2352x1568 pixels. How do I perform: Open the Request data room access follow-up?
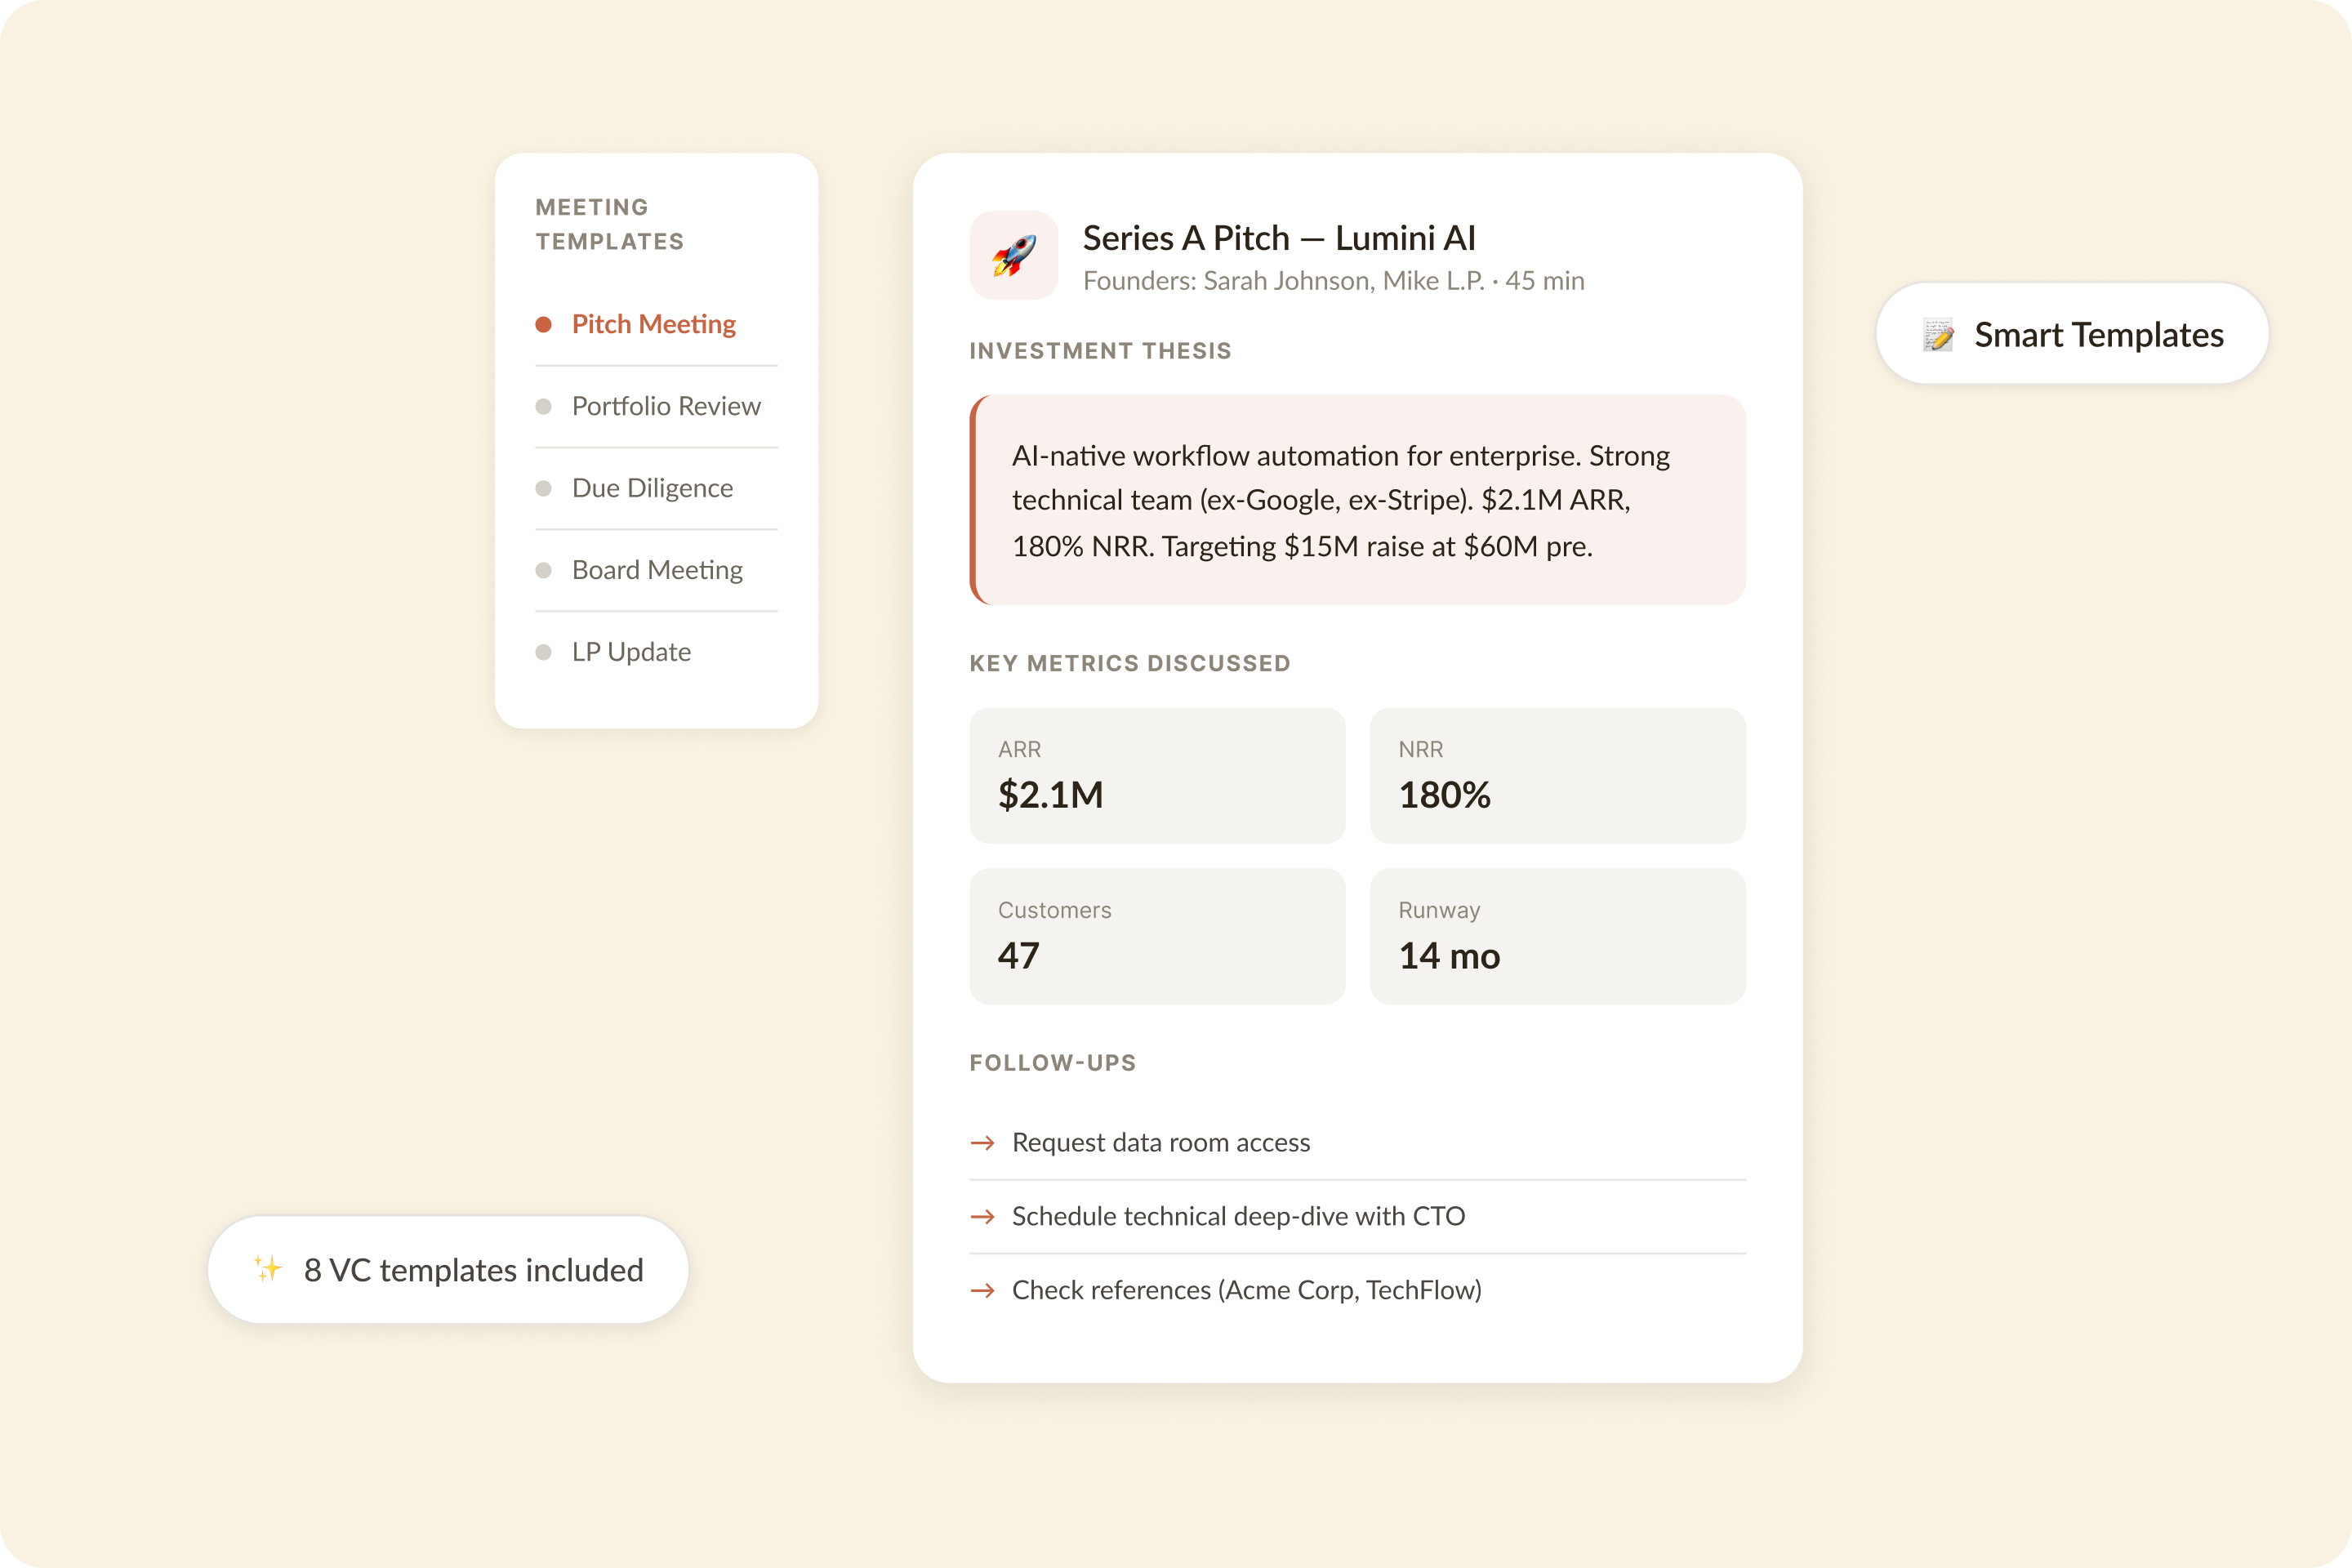coord(1161,1143)
